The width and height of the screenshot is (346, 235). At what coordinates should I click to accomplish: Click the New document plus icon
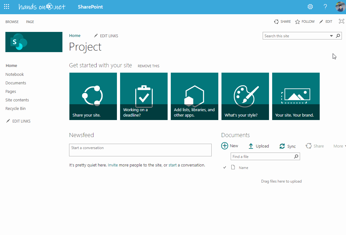pos(224,146)
